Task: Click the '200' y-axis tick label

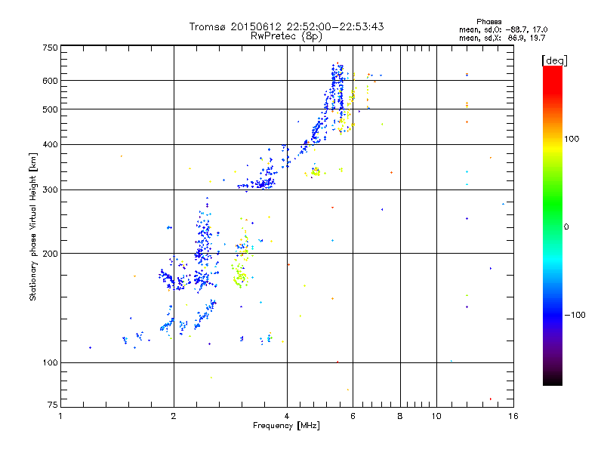Action: pos(50,254)
